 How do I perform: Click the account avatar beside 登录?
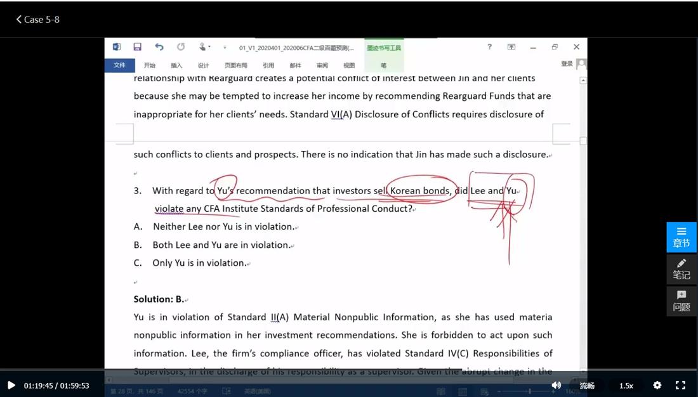[x=581, y=65]
